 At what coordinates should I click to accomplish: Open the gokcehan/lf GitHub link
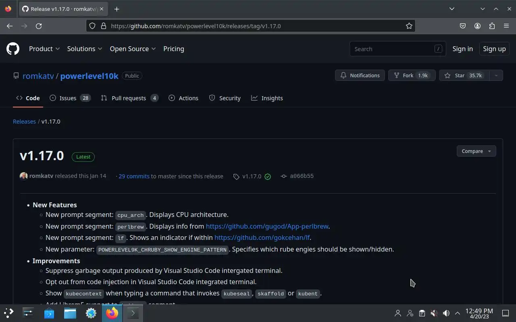click(x=262, y=237)
